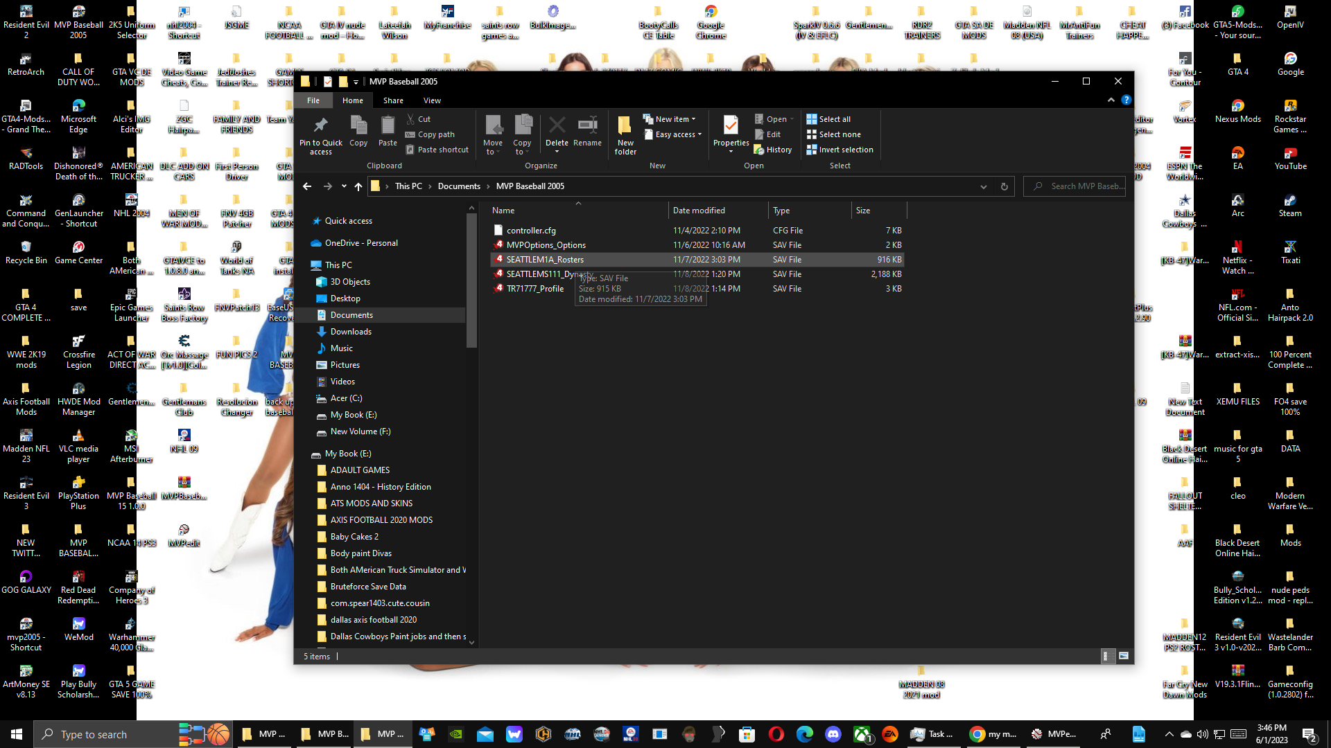
Task: Click Documents in address breadcrumb
Action: click(x=459, y=186)
